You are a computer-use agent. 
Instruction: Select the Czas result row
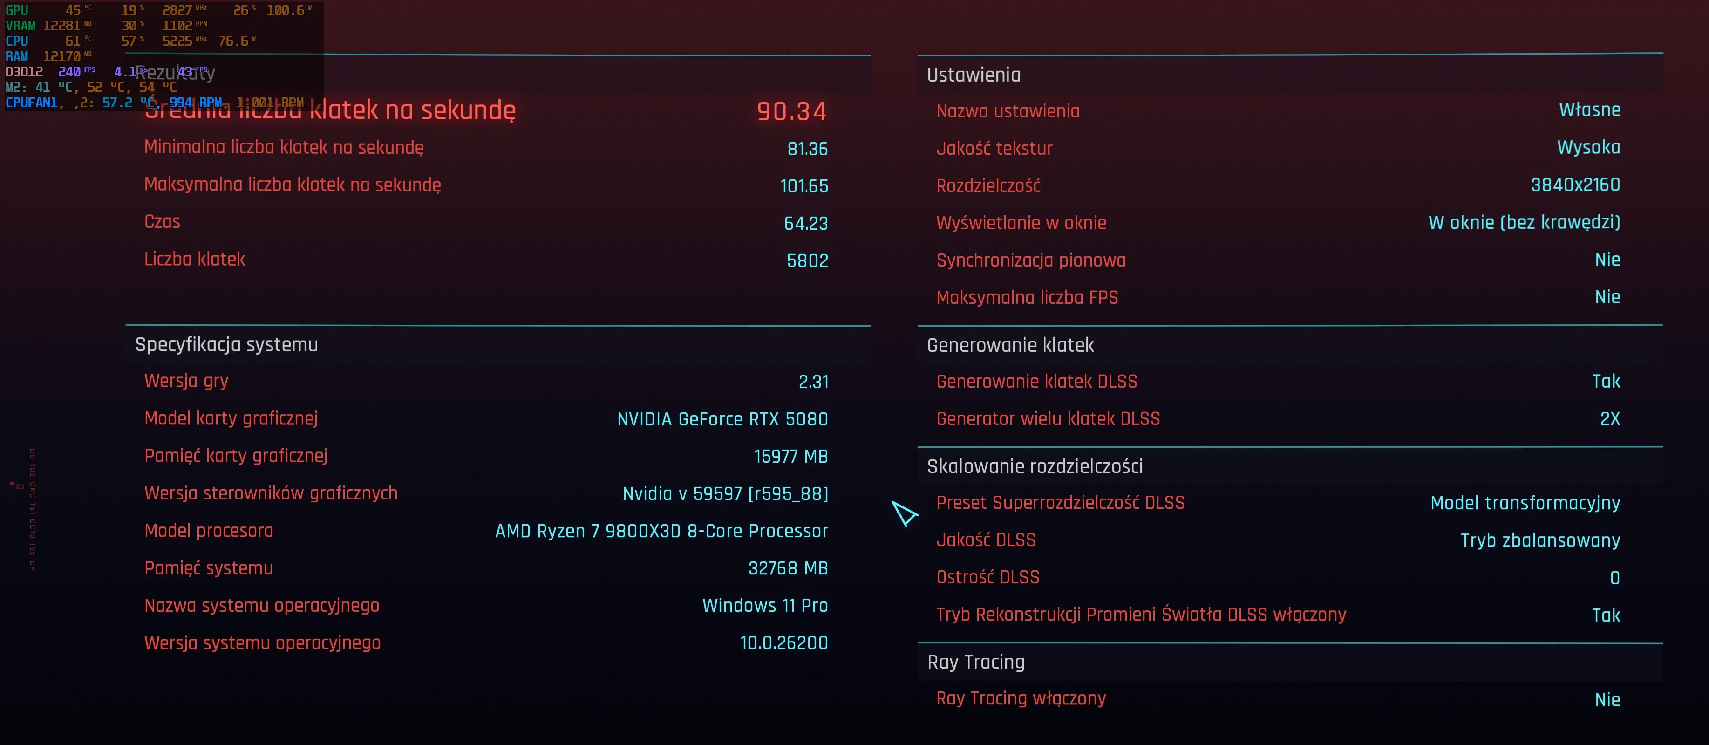coord(163,222)
